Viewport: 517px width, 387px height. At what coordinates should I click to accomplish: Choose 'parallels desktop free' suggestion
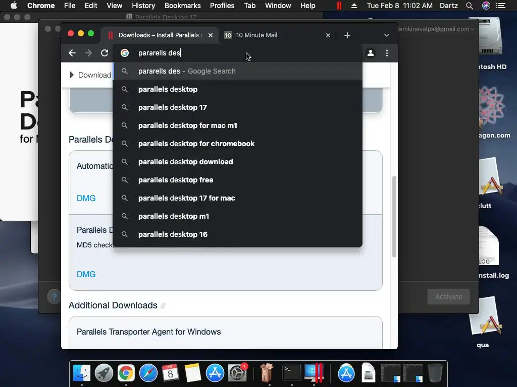237,180
